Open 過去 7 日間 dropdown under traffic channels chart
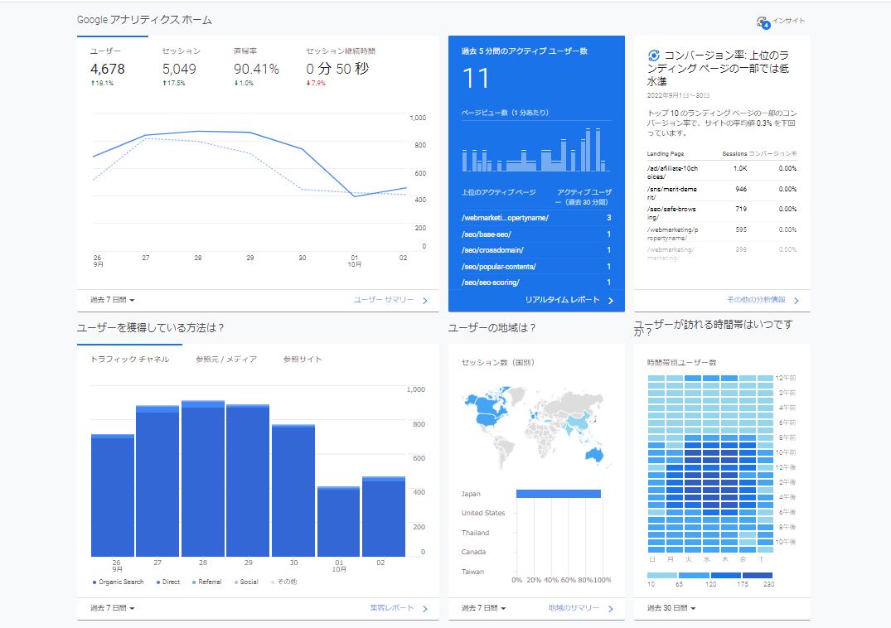The width and height of the screenshot is (891, 628). (113, 608)
